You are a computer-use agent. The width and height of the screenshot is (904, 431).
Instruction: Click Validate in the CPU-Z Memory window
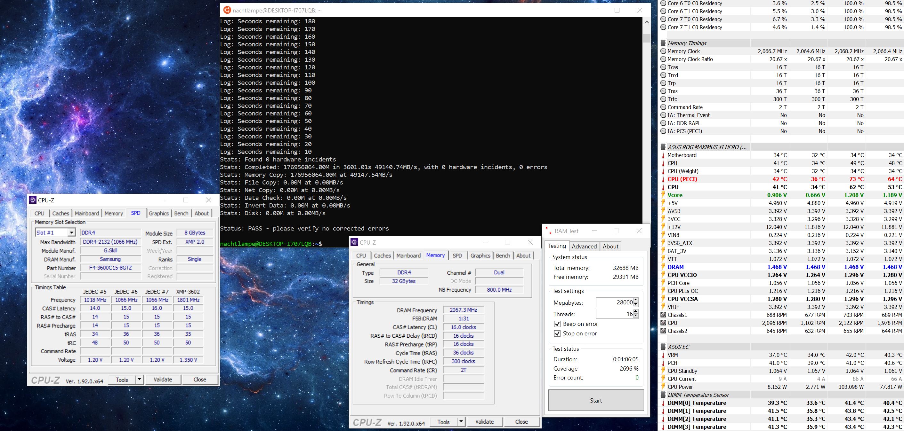coord(484,422)
